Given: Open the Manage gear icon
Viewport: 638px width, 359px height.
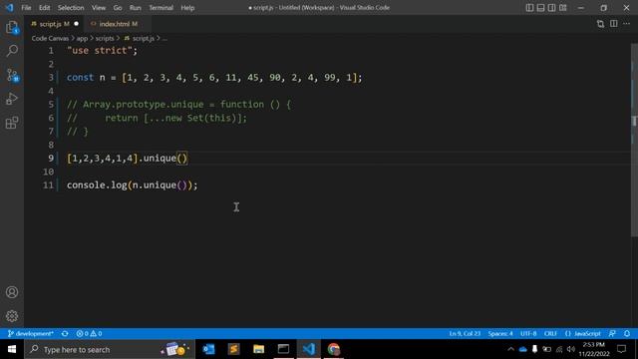Looking at the screenshot, I should pos(12,316).
